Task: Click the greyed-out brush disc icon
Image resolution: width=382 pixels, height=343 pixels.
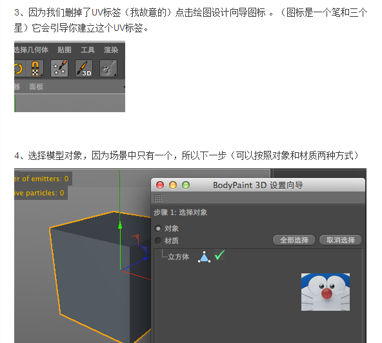Action: [108, 68]
